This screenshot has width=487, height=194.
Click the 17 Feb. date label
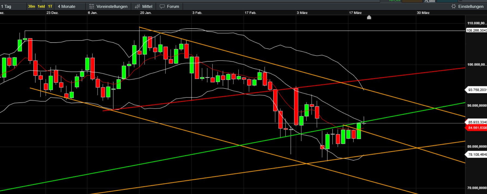click(x=250, y=13)
